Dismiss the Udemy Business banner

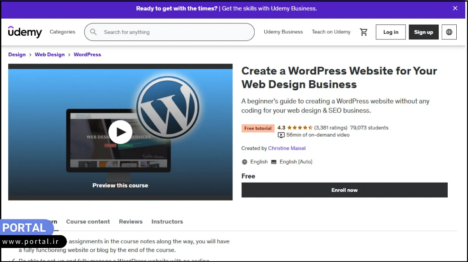pos(455,8)
